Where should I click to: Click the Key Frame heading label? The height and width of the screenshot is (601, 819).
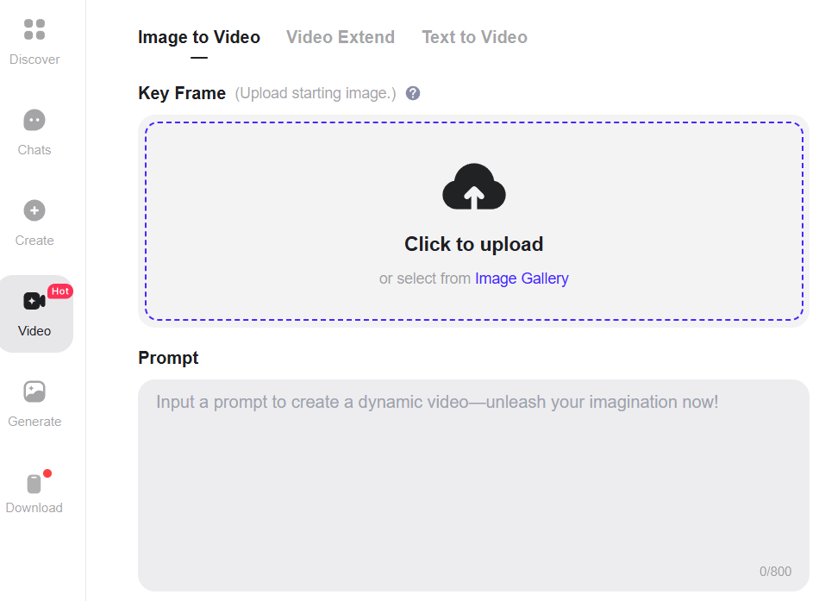tap(182, 93)
